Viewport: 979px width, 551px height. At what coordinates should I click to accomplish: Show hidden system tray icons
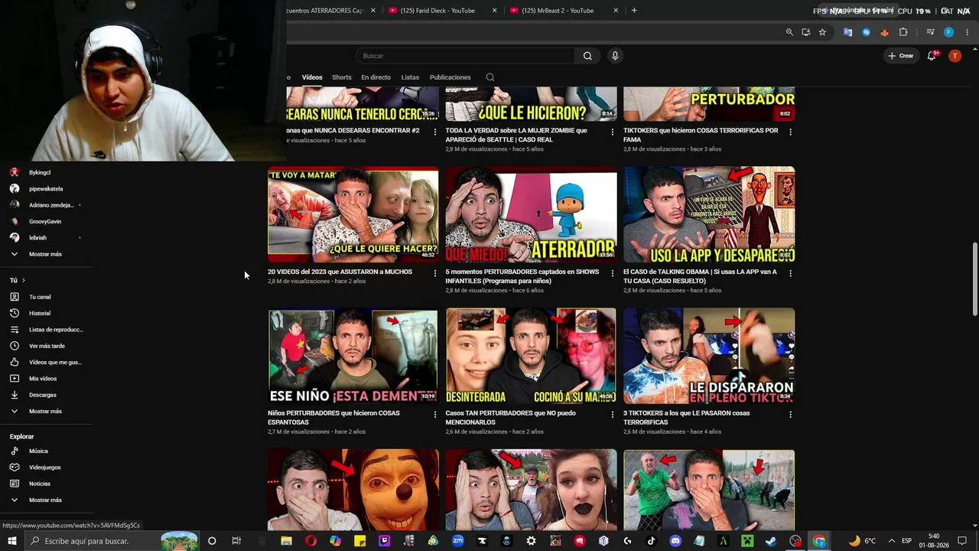click(891, 541)
